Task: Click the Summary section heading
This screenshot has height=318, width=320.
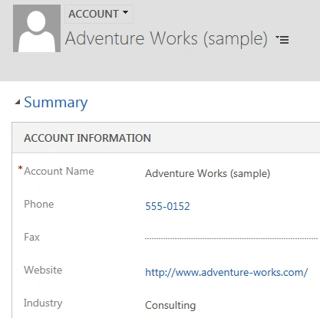Action: click(56, 103)
